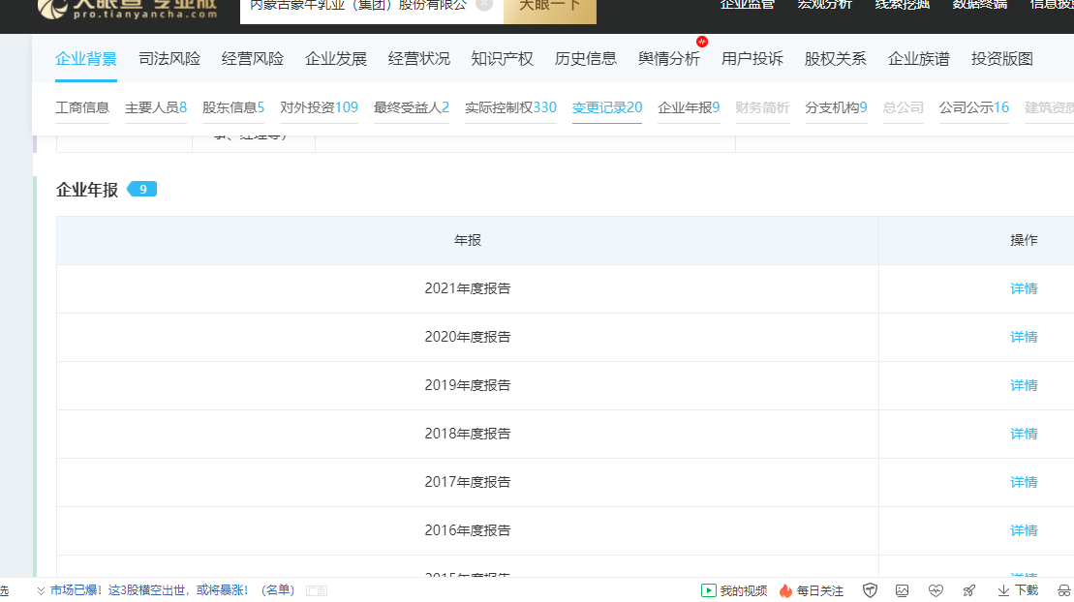Go to the 对外投资 section
Screen dimensions: 1074x602
(320, 107)
